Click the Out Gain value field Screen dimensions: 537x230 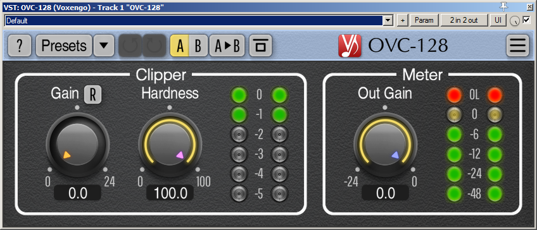pyautogui.click(x=385, y=193)
